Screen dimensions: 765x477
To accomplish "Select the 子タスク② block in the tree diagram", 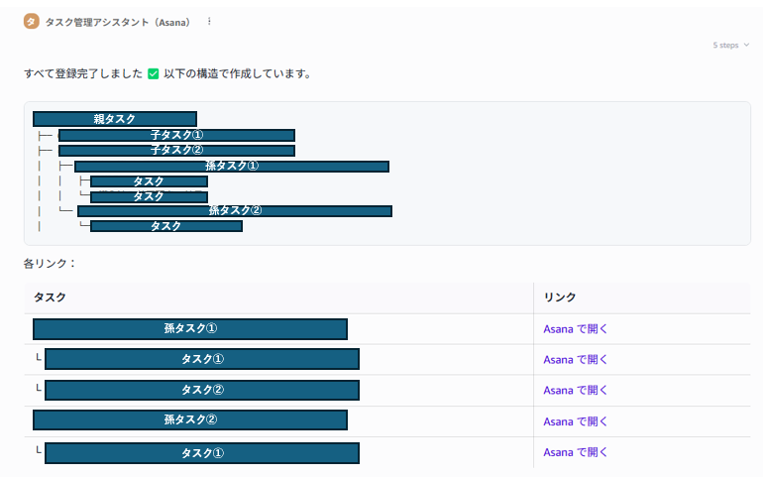I will (176, 150).
